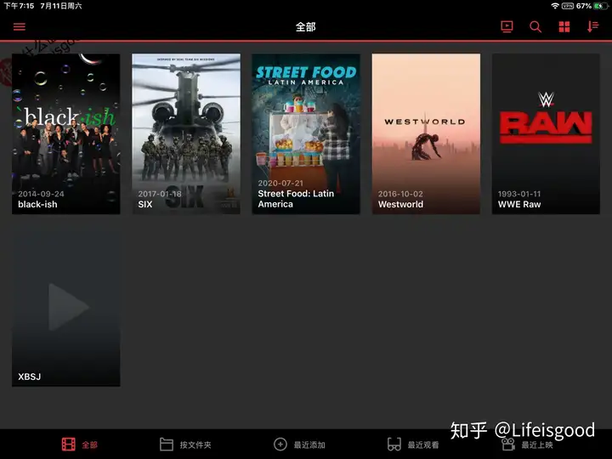Tap the 按文件夹 folder icon
This screenshot has height=459, width=612.
(x=167, y=445)
